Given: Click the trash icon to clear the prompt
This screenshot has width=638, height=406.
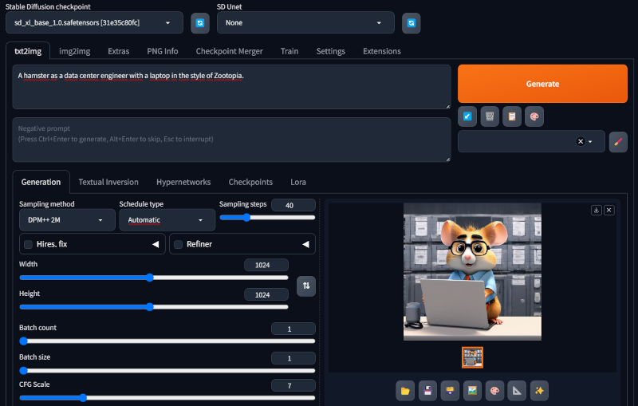Looking at the screenshot, I should [x=490, y=116].
